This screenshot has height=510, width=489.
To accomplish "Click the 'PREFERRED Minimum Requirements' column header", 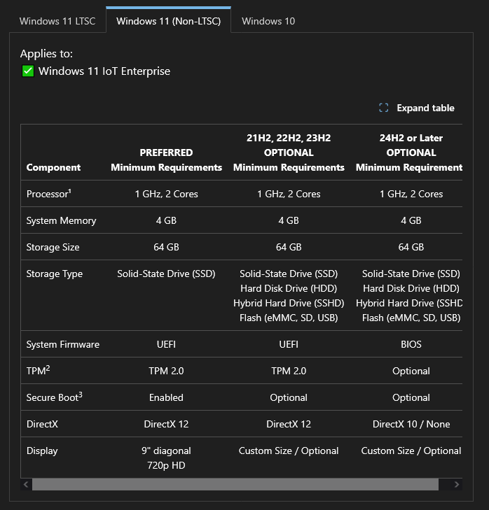I will (166, 160).
